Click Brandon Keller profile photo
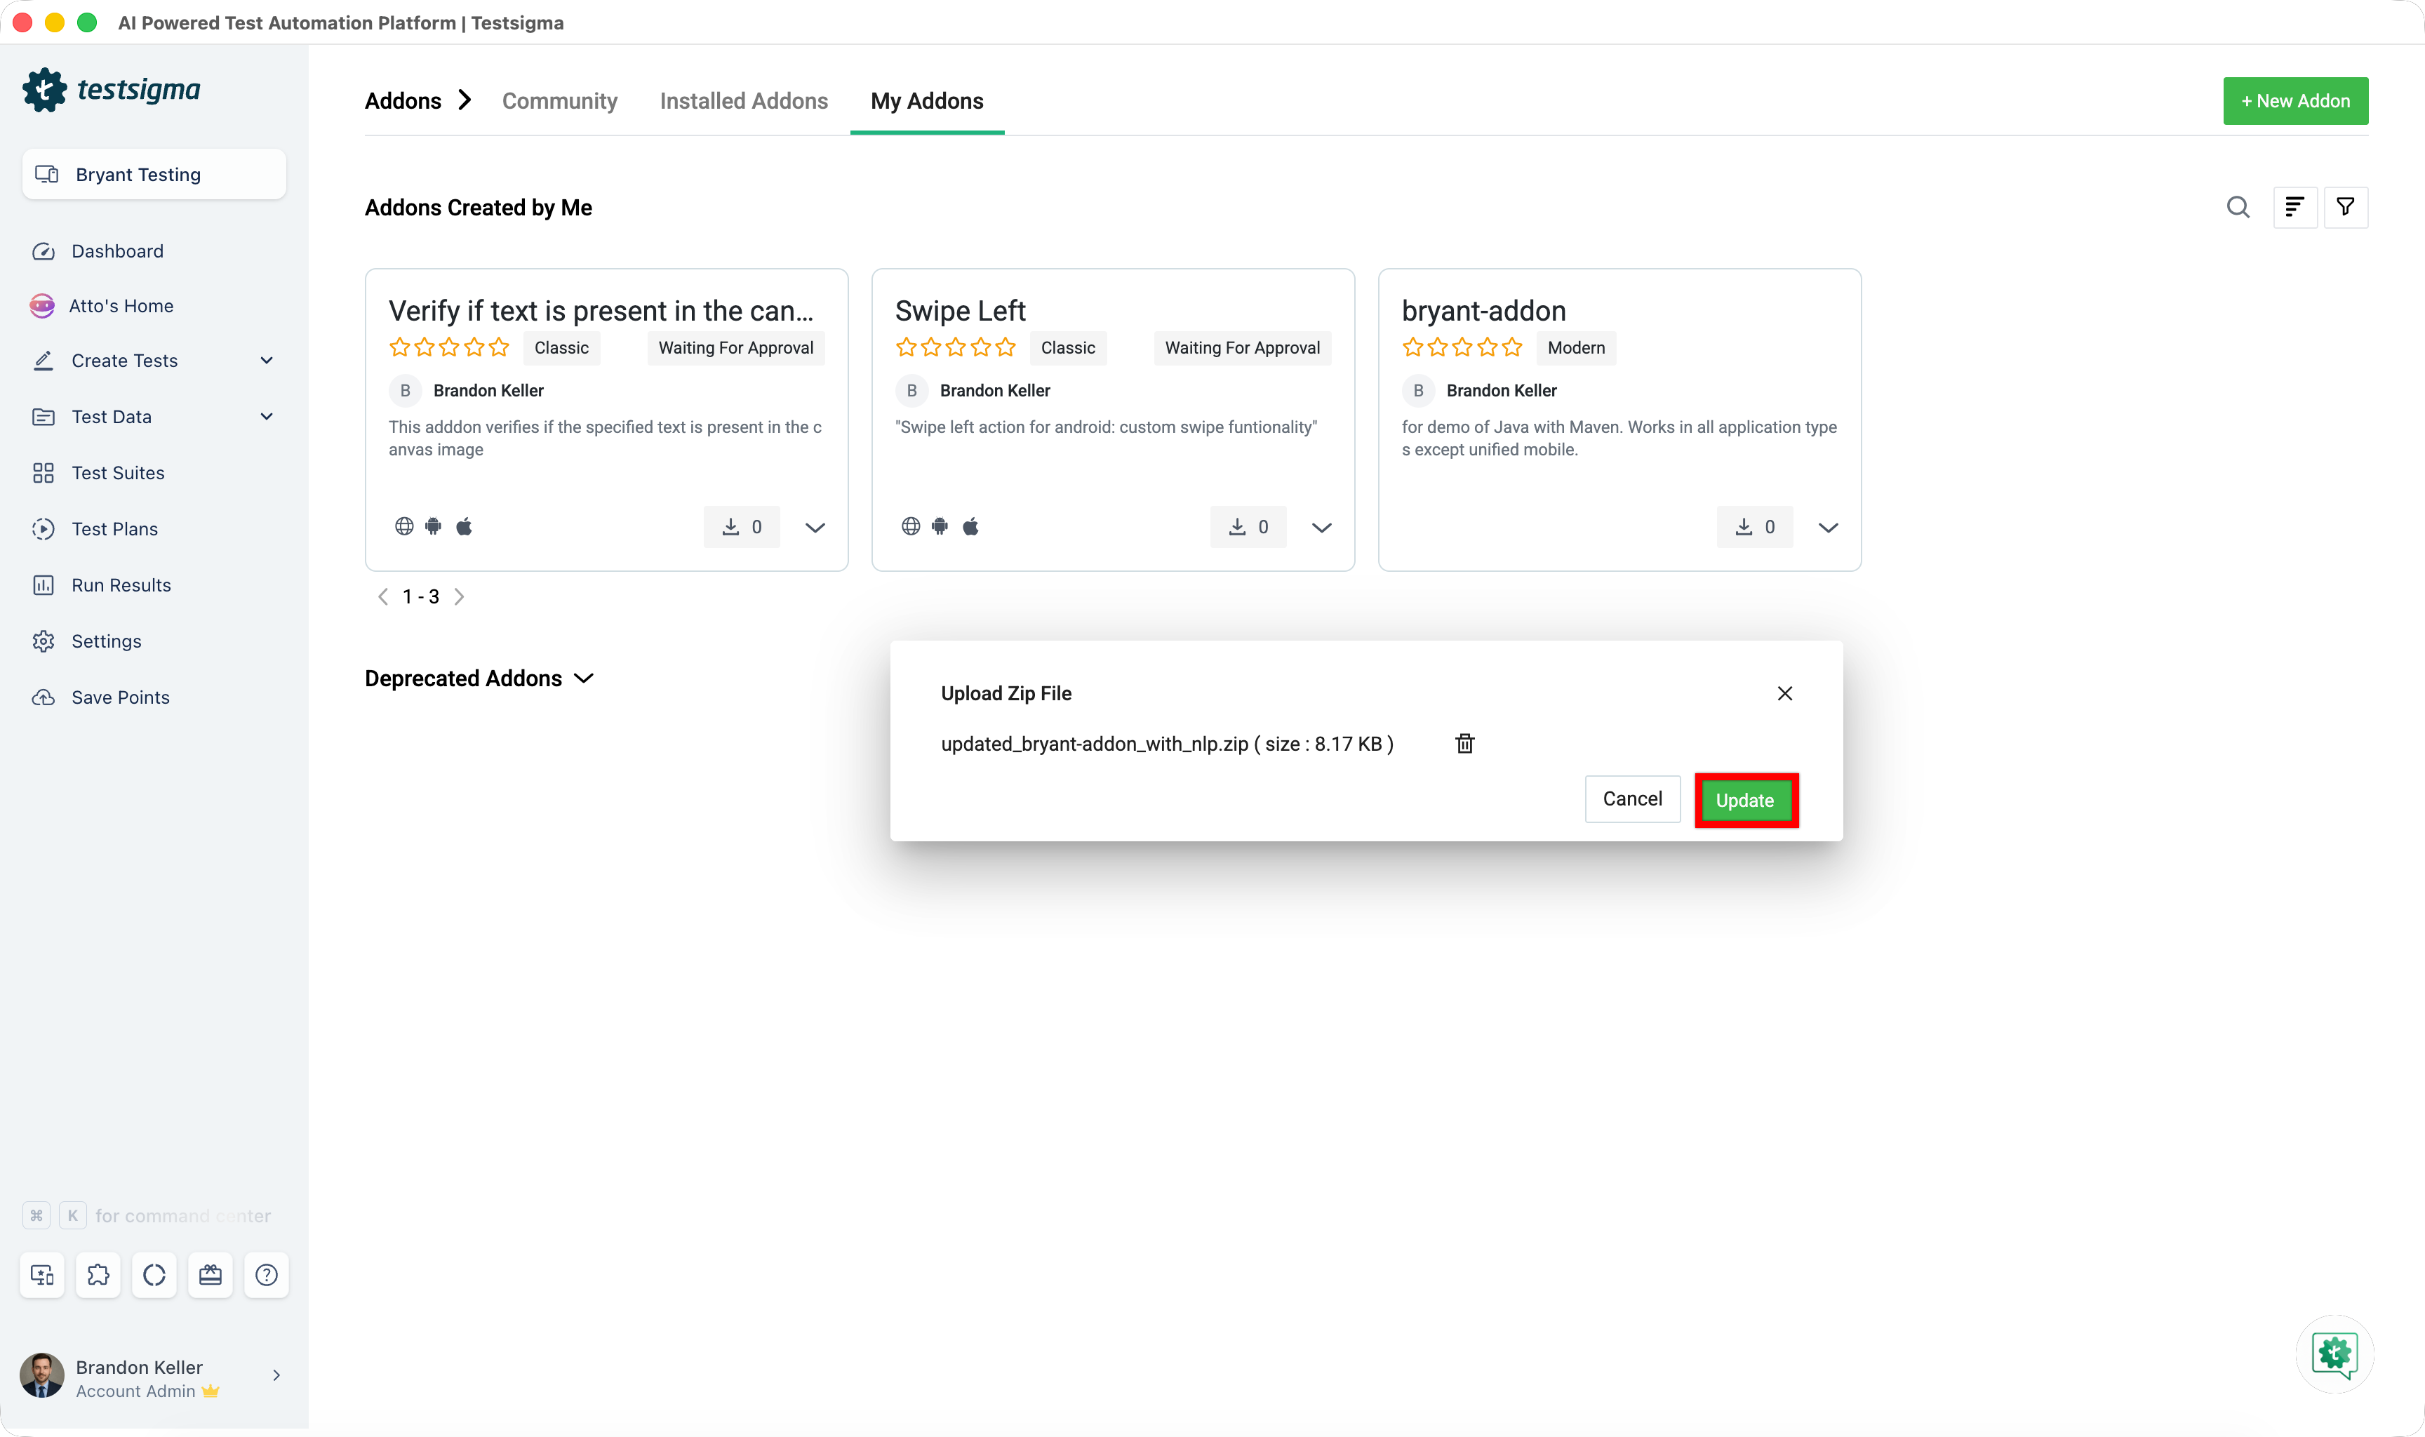Viewport: 2425px width, 1437px height. (x=41, y=1376)
